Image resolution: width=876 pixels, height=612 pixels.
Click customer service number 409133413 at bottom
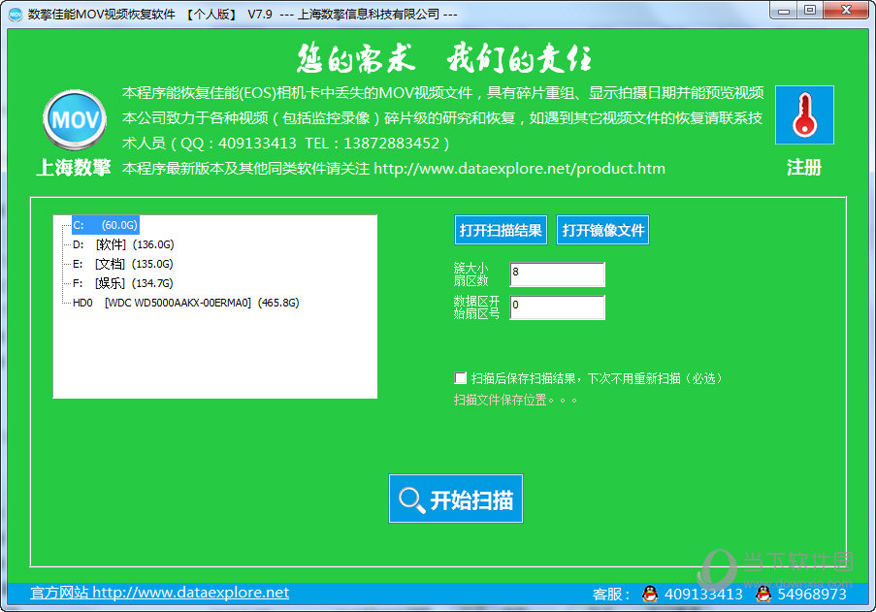(x=703, y=594)
